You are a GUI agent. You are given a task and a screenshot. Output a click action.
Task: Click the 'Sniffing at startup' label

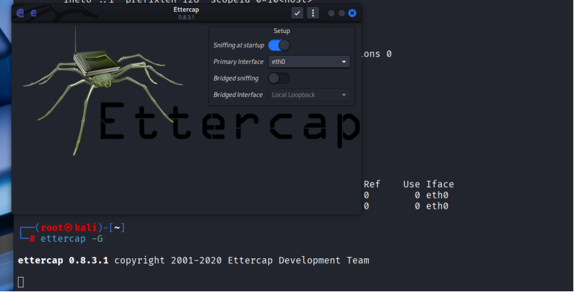(239, 45)
